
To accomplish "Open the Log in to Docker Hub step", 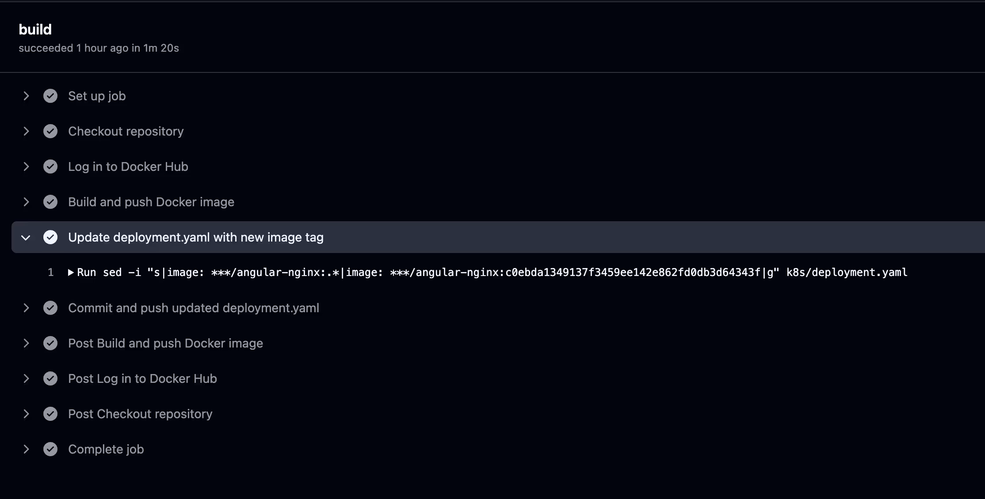I will pos(128,166).
